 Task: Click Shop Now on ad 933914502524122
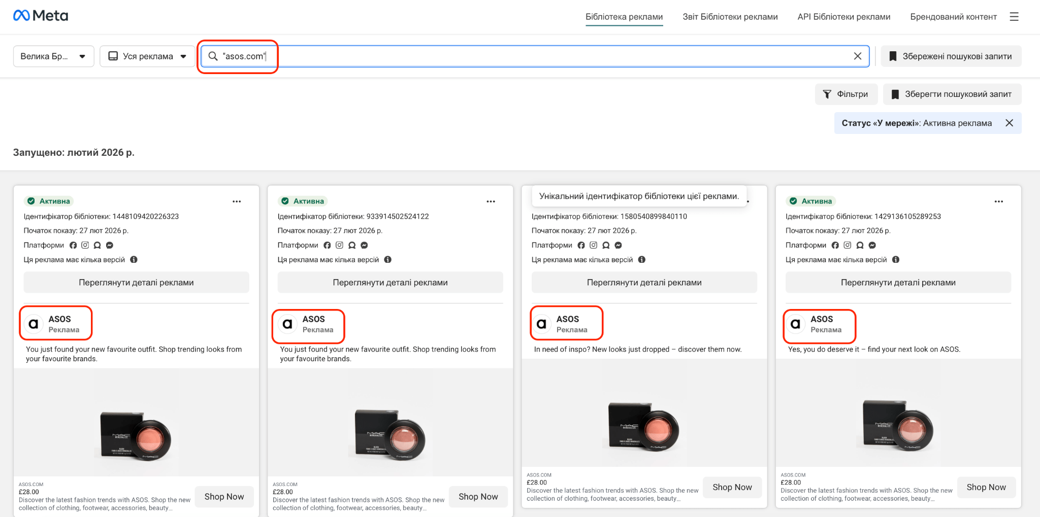click(x=478, y=497)
